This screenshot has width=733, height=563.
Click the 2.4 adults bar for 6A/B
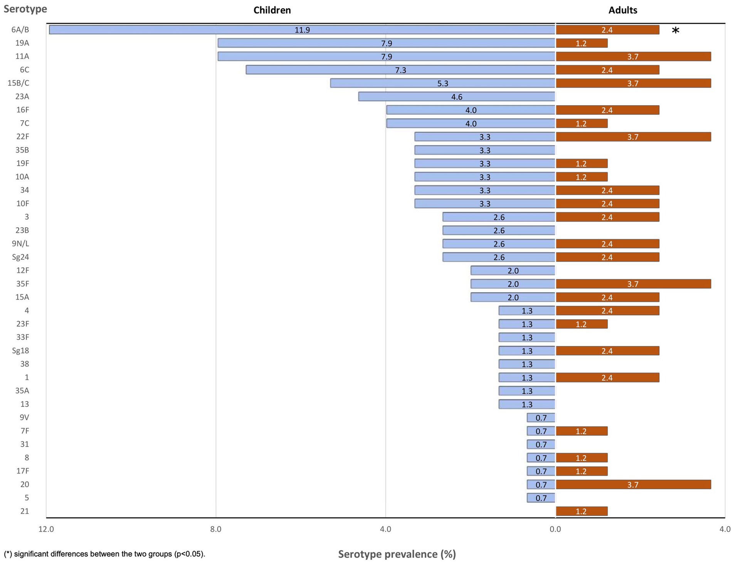[x=607, y=30]
